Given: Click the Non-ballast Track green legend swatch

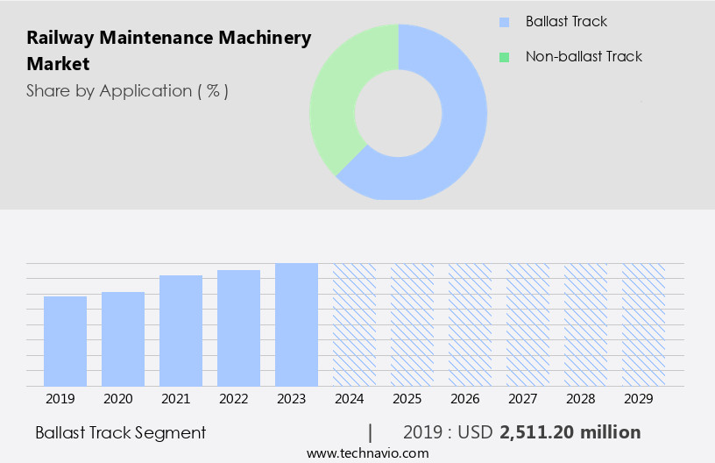Looking at the screenshot, I should (503, 57).
